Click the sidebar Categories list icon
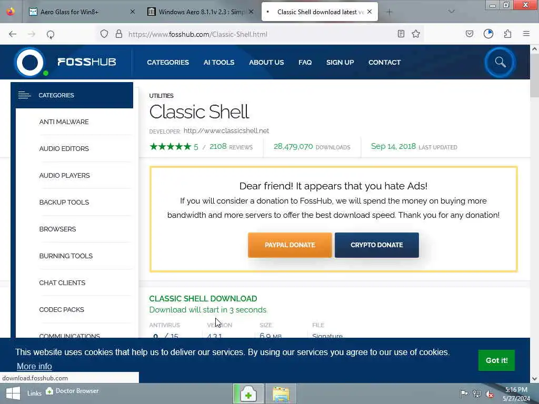This screenshot has height=404, width=539. tap(24, 95)
